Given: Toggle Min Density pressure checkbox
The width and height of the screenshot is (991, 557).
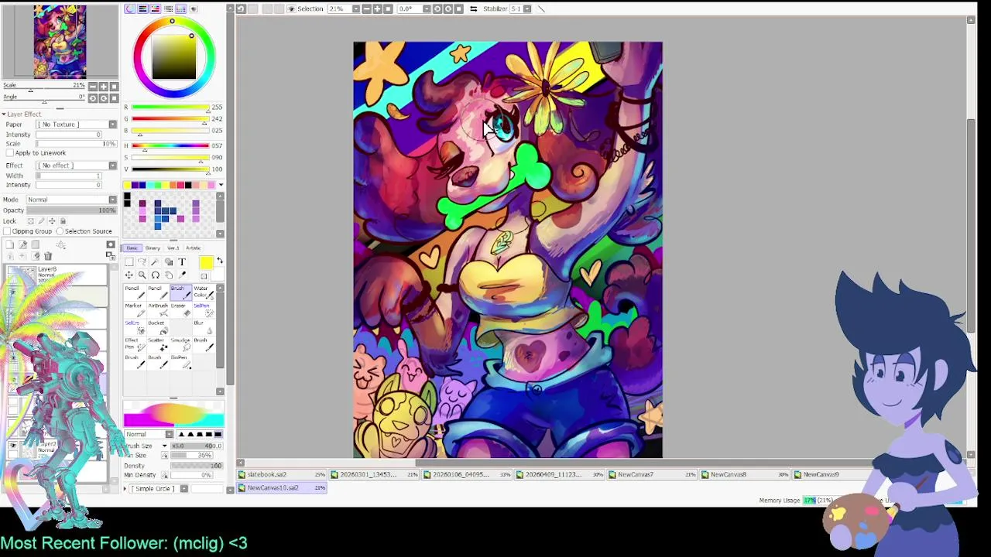Looking at the screenshot, I should (x=164, y=475).
